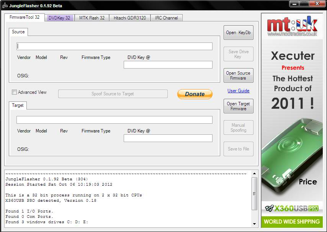The height and width of the screenshot is (232, 327).
Task: Click the Open KeyDb button
Action: coord(239,33)
